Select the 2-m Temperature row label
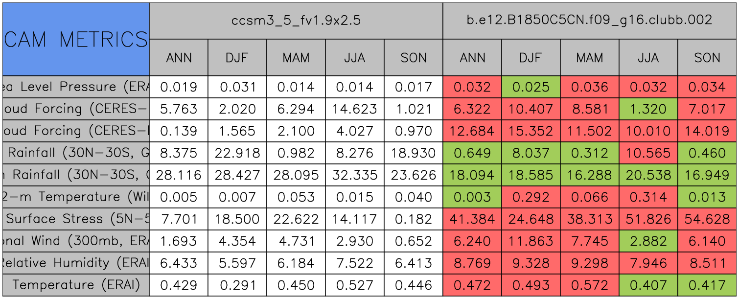Screen dimensions: 739x299 (x=76, y=197)
